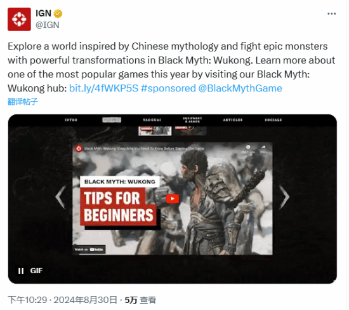Open the IGN channel logo in the video header
The image size is (349, 310).
point(79,149)
